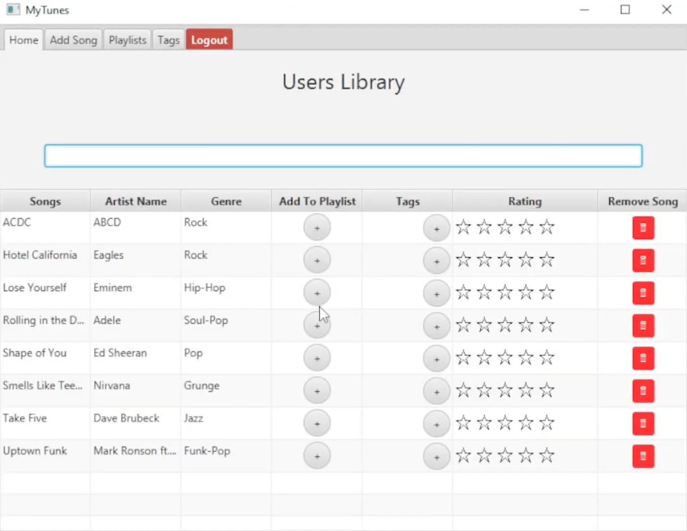Image resolution: width=687 pixels, height=531 pixels.
Task: Set Take Five rating to one star
Action: [x=463, y=423]
